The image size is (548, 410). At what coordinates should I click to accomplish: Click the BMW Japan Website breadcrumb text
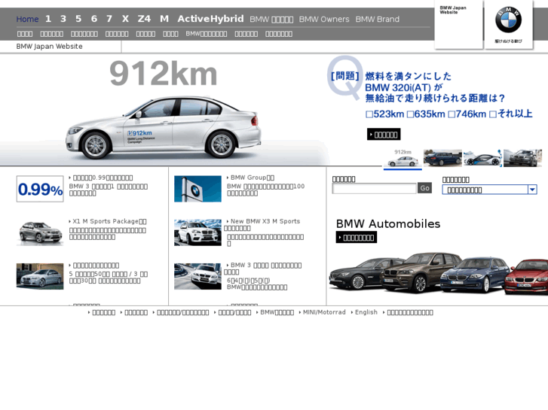pyautogui.click(x=49, y=47)
